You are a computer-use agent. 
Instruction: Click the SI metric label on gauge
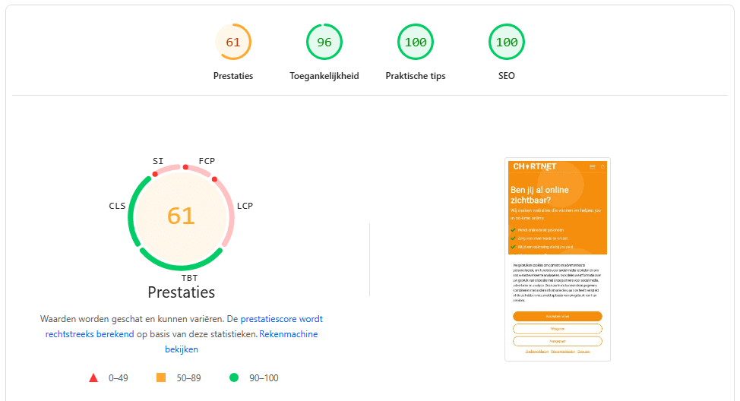(x=158, y=161)
